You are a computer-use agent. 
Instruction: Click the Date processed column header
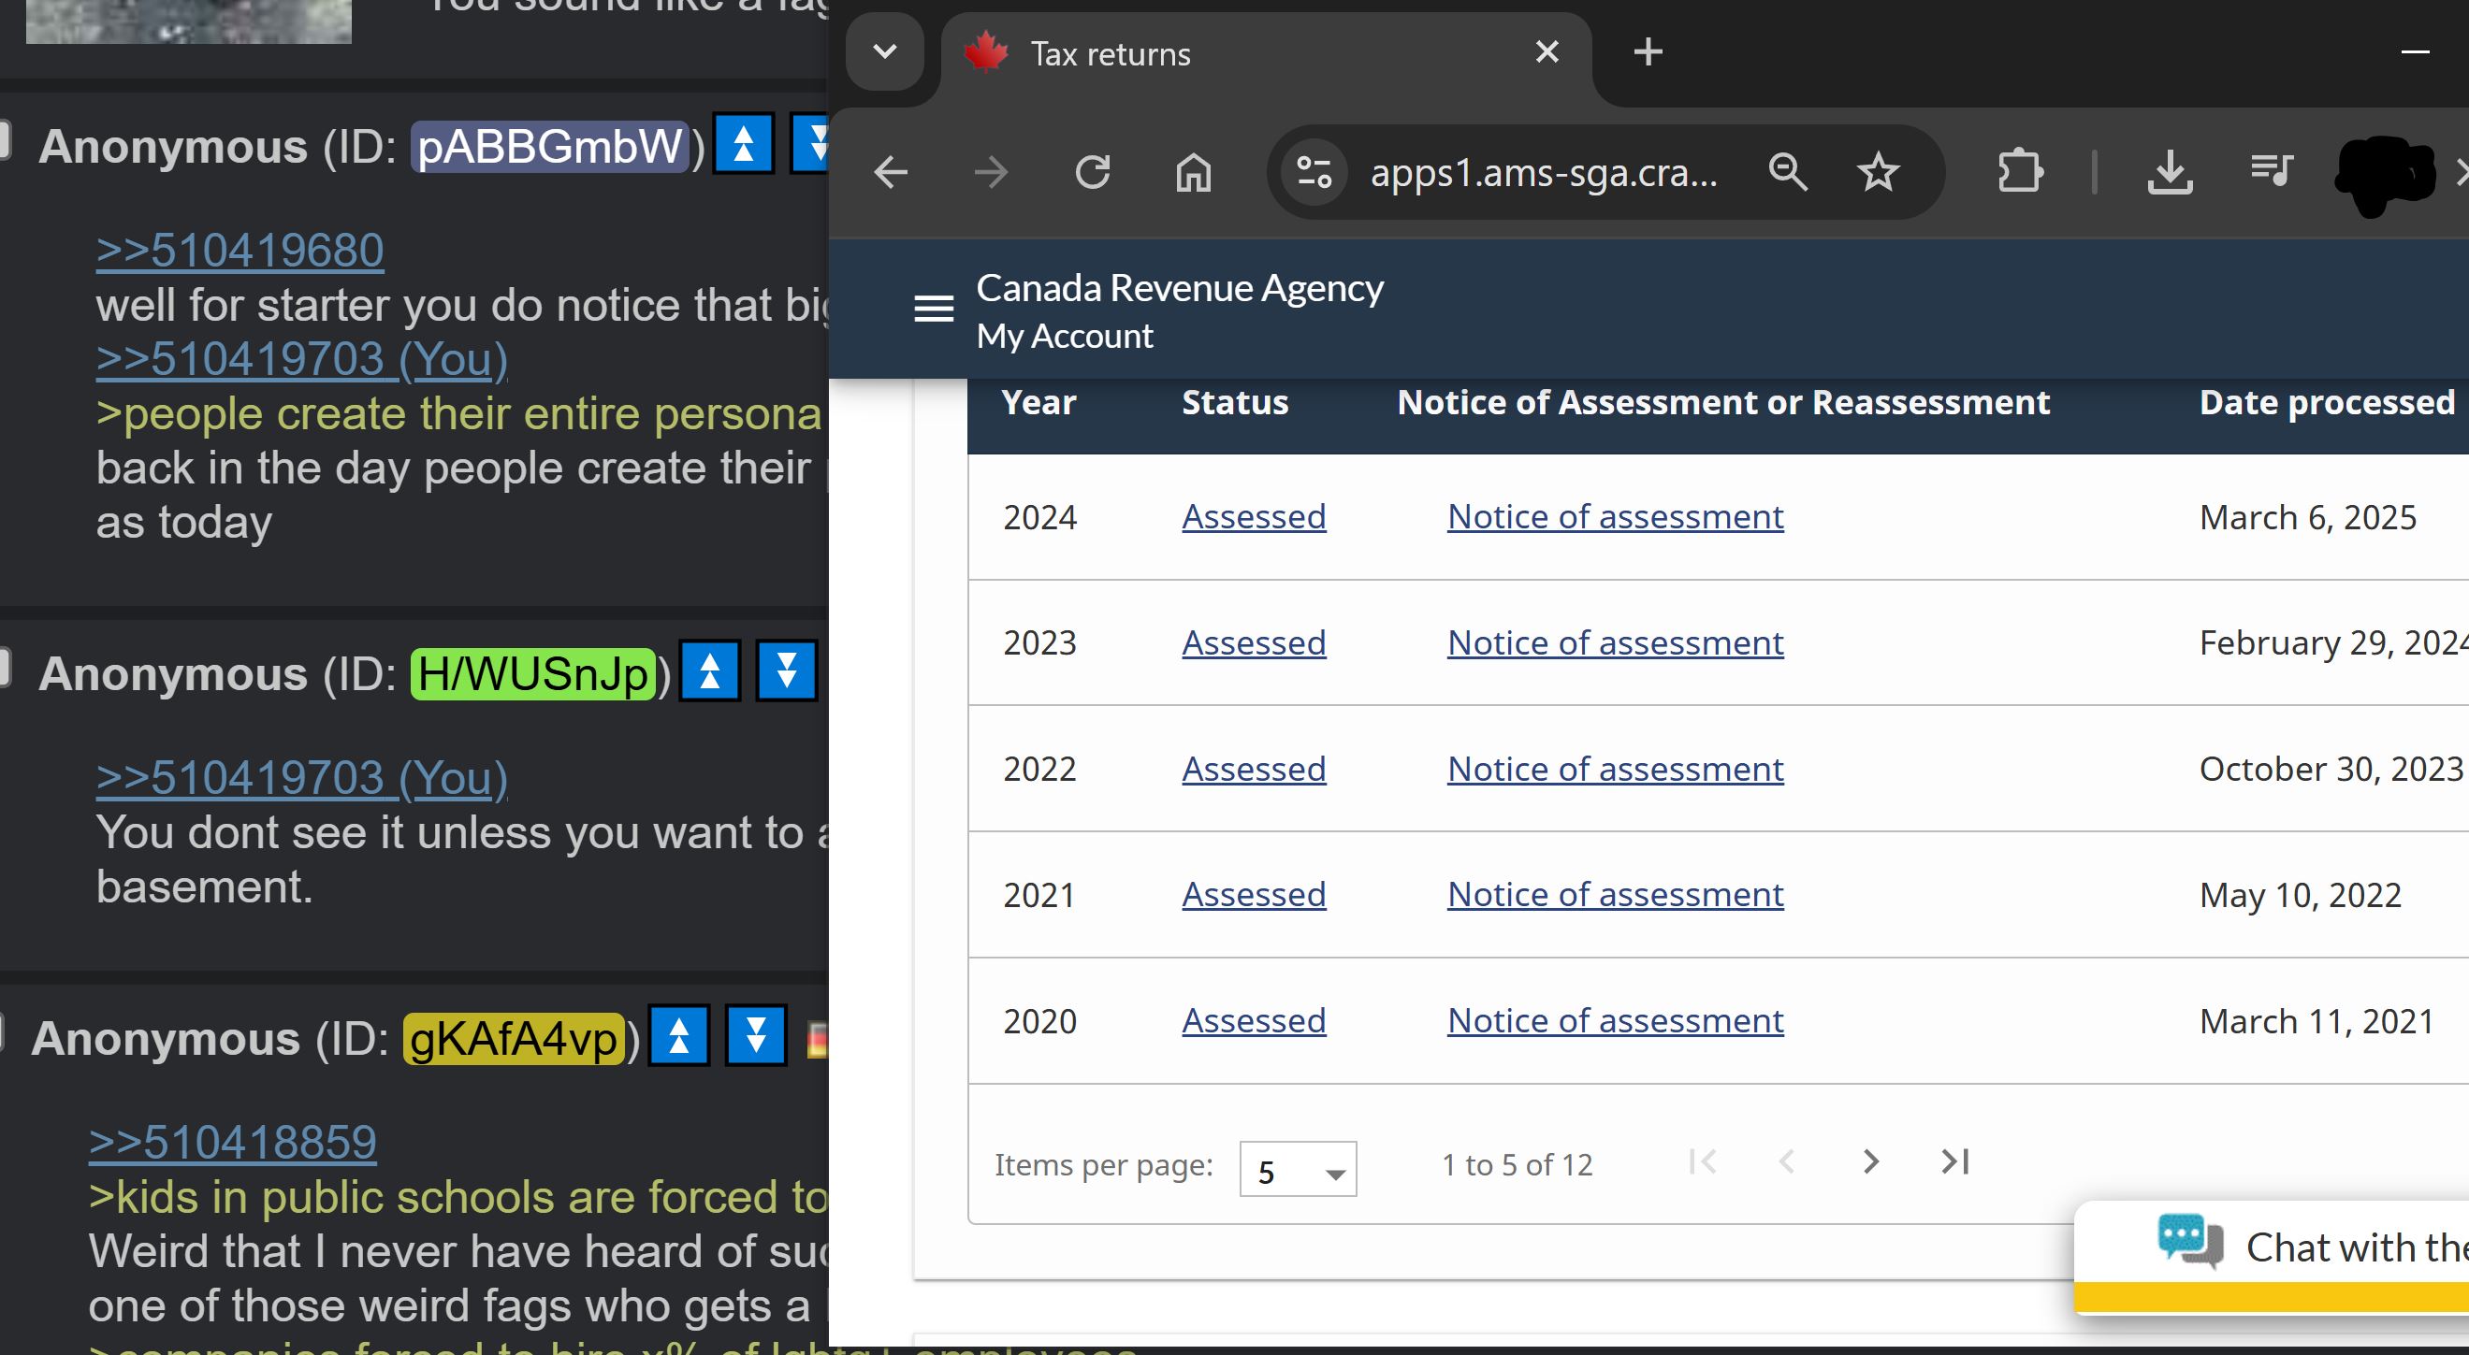[2326, 402]
